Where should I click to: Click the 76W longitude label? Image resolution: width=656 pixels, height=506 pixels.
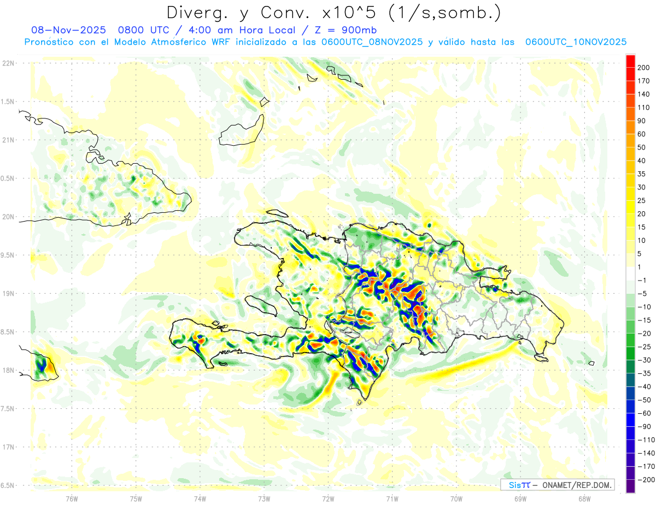click(x=72, y=498)
